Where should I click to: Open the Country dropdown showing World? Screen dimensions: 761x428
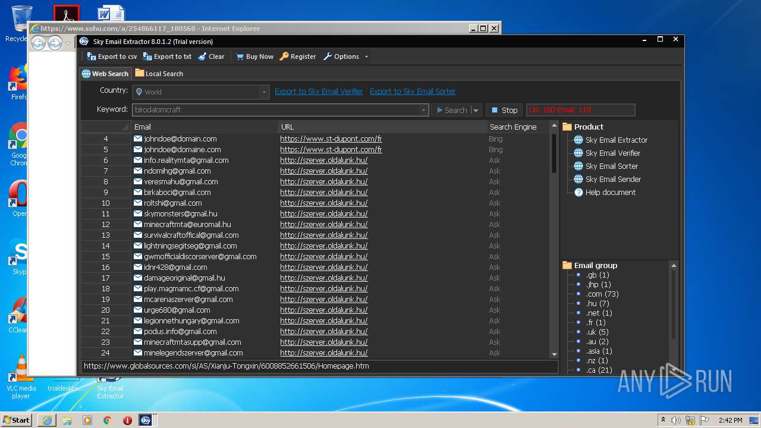click(x=200, y=92)
